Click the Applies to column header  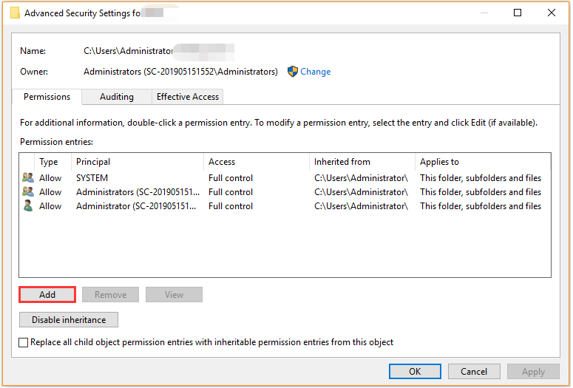point(440,162)
